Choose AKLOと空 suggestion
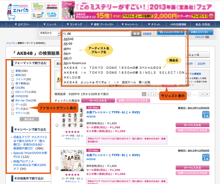The height and width of the screenshot is (184, 220). [x=72, y=77]
